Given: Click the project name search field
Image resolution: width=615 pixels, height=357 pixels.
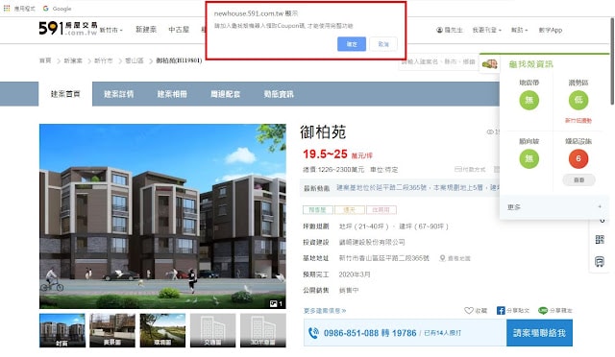Looking at the screenshot, I should pyautogui.click(x=438, y=62).
